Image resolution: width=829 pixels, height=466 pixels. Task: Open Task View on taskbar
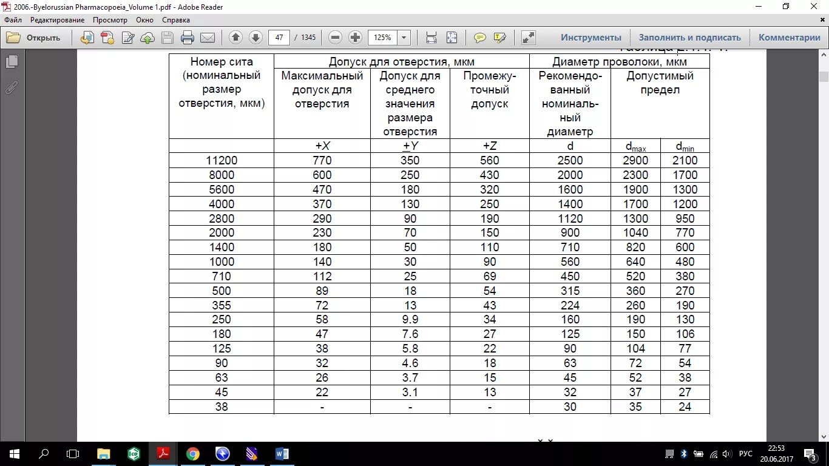pos(73,453)
